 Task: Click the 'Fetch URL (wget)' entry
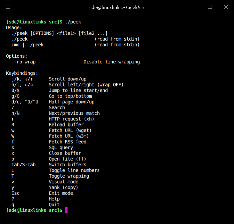(x=70, y=130)
